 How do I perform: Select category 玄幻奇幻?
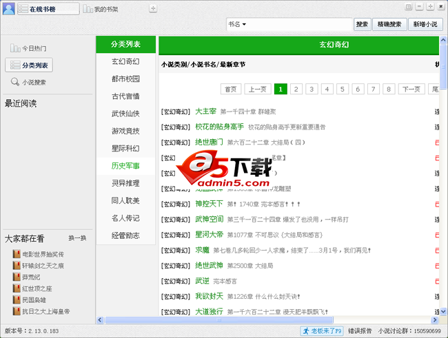125,61
